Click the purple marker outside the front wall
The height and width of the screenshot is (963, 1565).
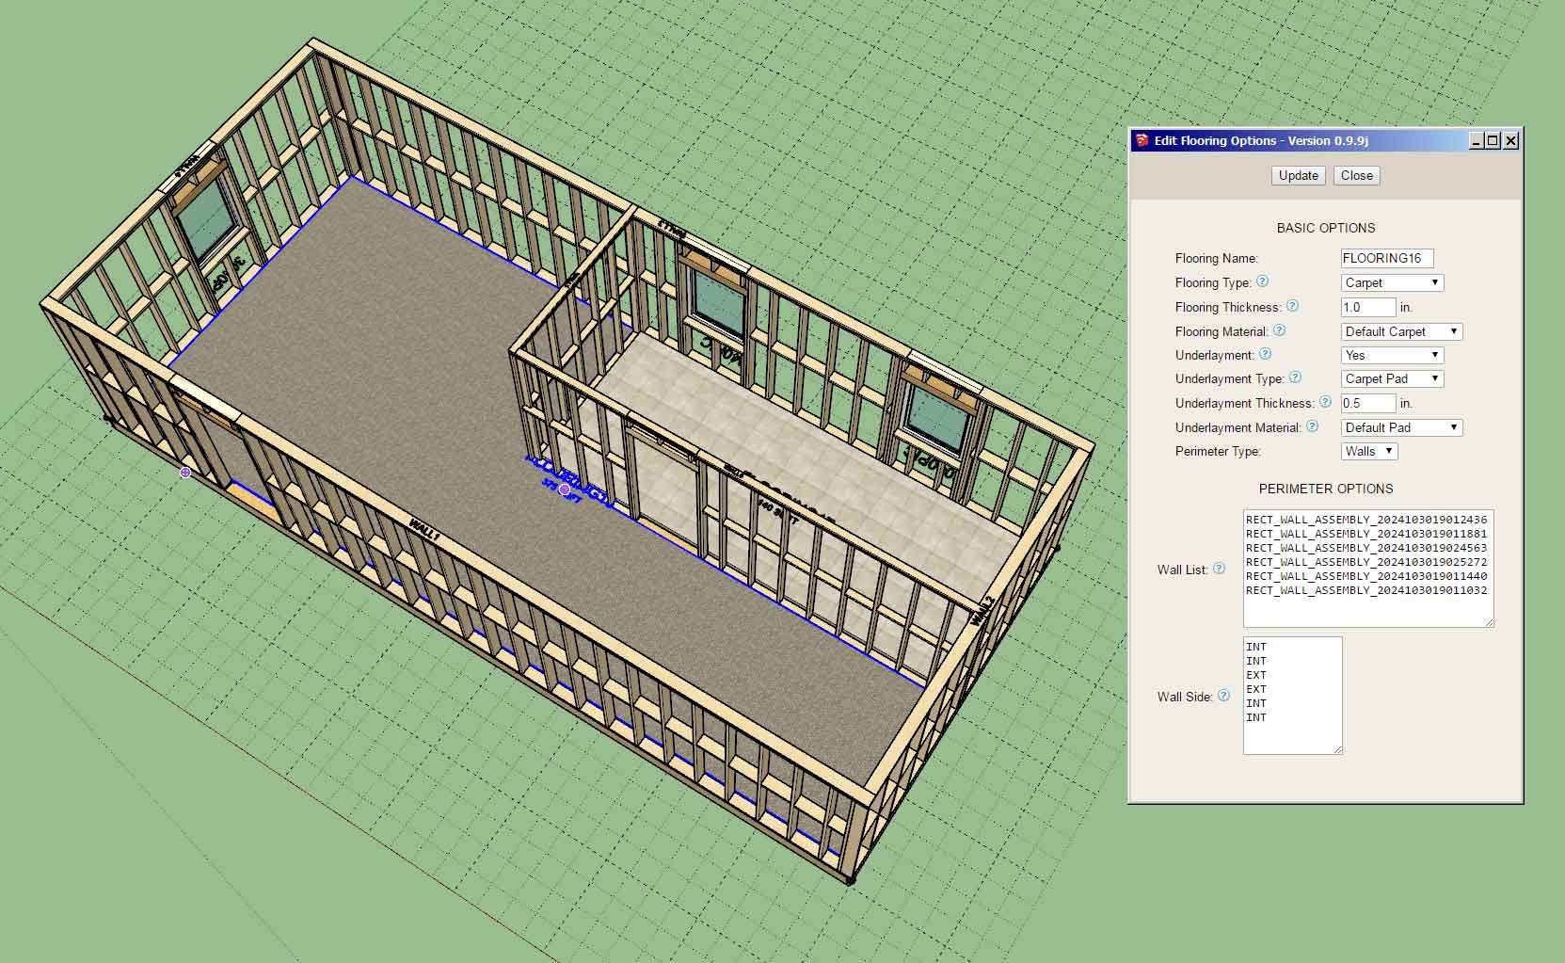click(185, 473)
